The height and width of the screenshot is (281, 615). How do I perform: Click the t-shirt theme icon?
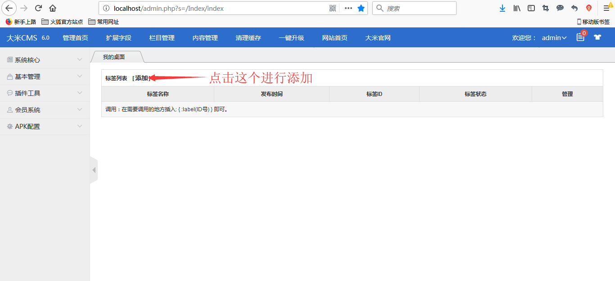597,37
